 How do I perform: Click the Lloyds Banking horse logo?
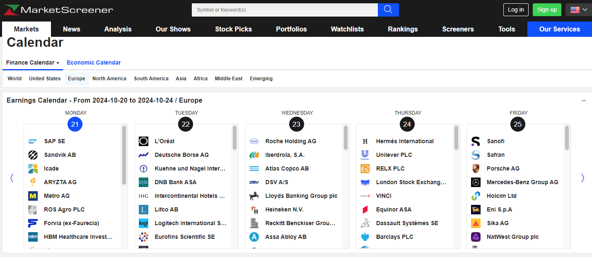(x=254, y=196)
